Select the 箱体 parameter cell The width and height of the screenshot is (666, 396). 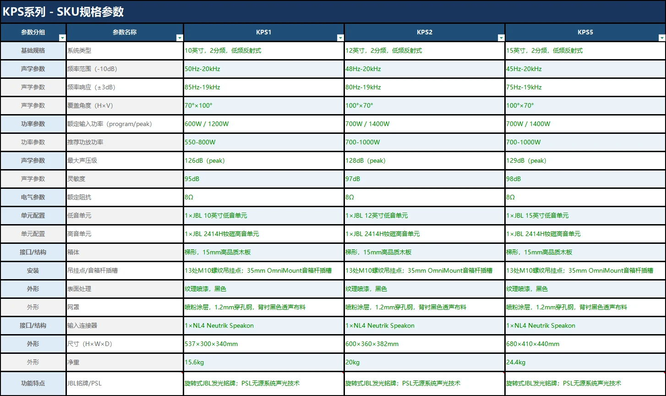pyautogui.click(x=125, y=253)
